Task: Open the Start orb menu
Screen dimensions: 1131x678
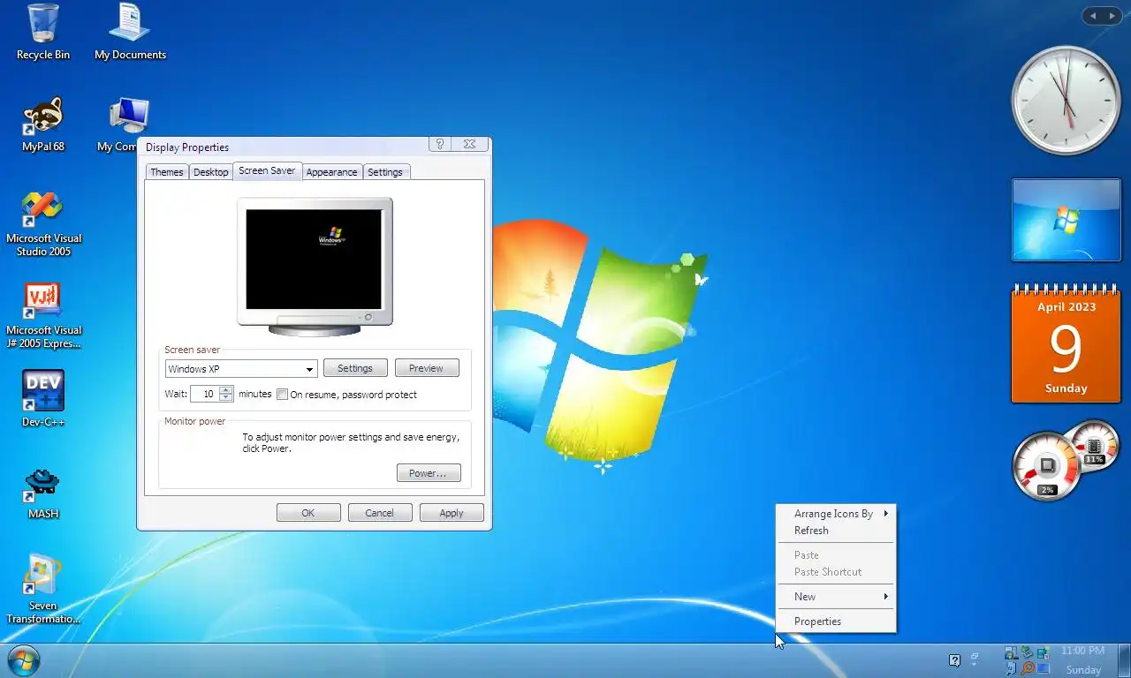Action: click(23, 660)
